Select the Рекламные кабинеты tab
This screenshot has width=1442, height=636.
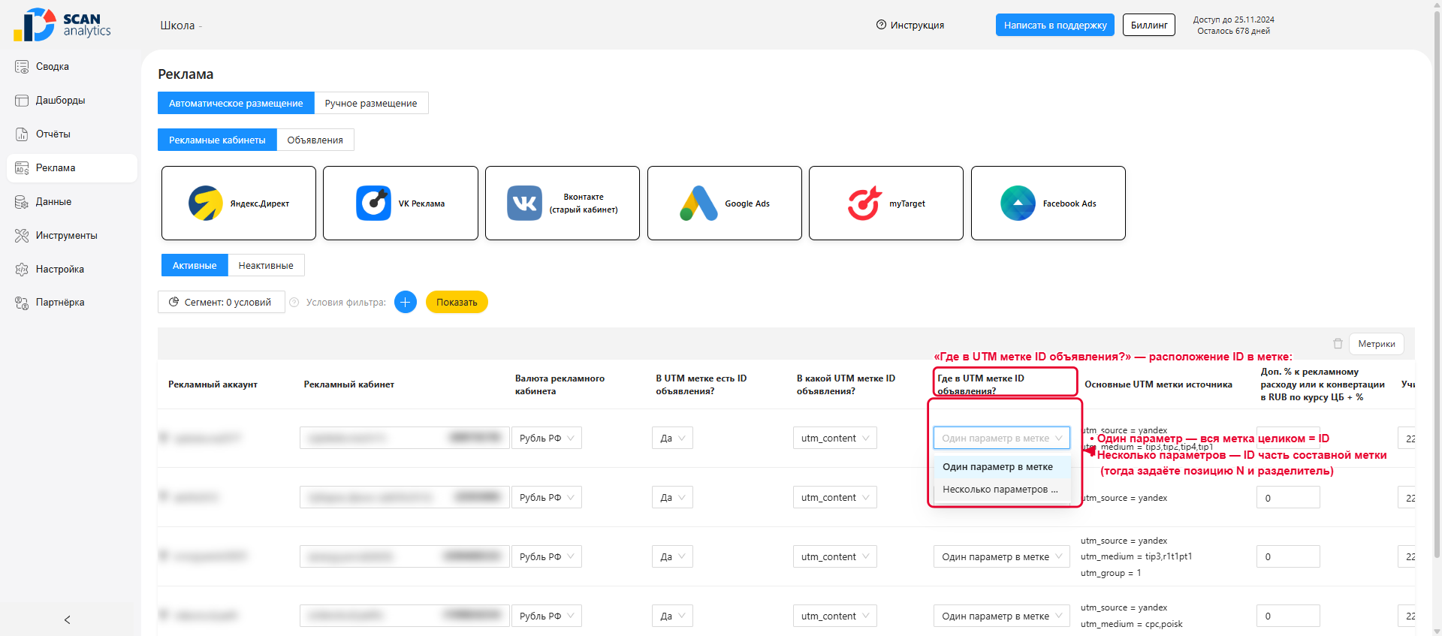point(217,140)
